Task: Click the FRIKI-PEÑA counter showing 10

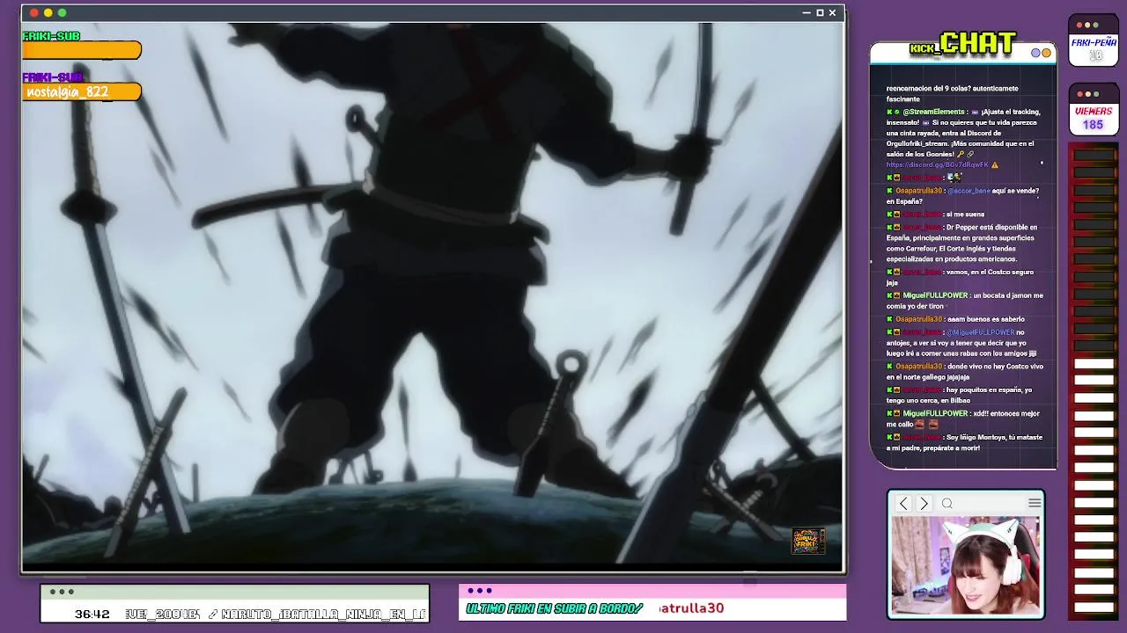Action: pyautogui.click(x=1095, y=55)
